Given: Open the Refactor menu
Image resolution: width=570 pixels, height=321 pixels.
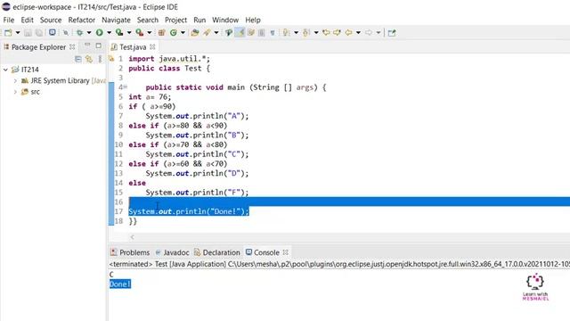Looking at the screenshot, I should coord(81,20).
